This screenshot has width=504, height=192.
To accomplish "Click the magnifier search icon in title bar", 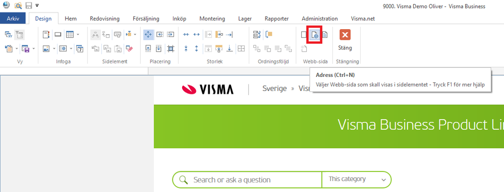I will coord(18,6).
